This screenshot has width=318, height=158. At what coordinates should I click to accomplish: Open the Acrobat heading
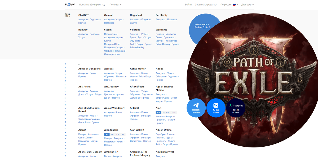(x=109, y=69)
